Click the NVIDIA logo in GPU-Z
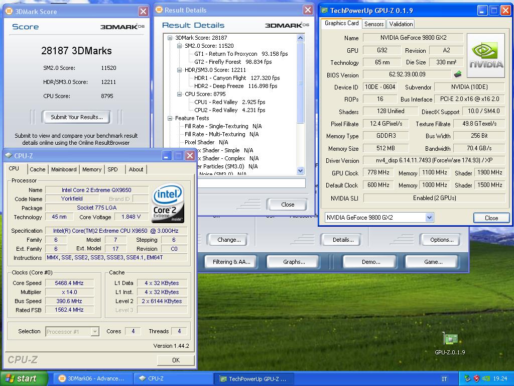 [486, 55]
